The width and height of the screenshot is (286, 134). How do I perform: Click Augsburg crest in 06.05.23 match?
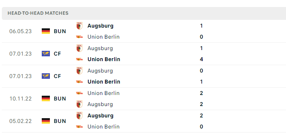coord(79,26)
